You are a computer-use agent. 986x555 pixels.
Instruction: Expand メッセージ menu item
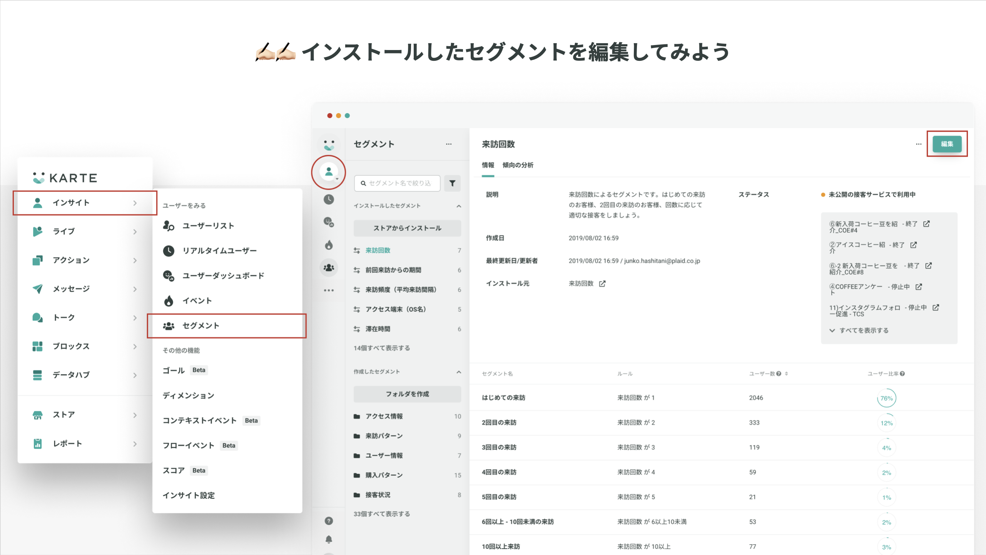(85, 289)
